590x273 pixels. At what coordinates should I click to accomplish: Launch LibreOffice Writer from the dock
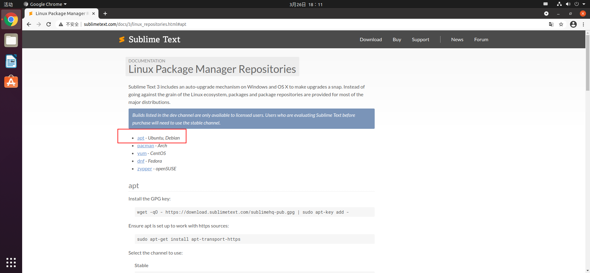click(x=11, y=61)
